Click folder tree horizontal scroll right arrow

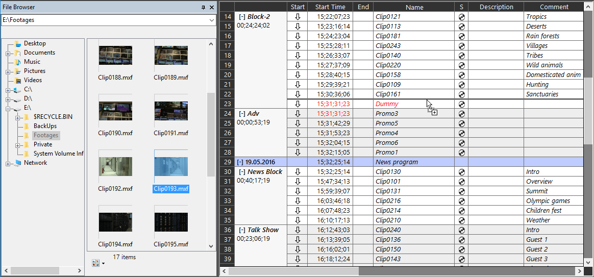79,270
